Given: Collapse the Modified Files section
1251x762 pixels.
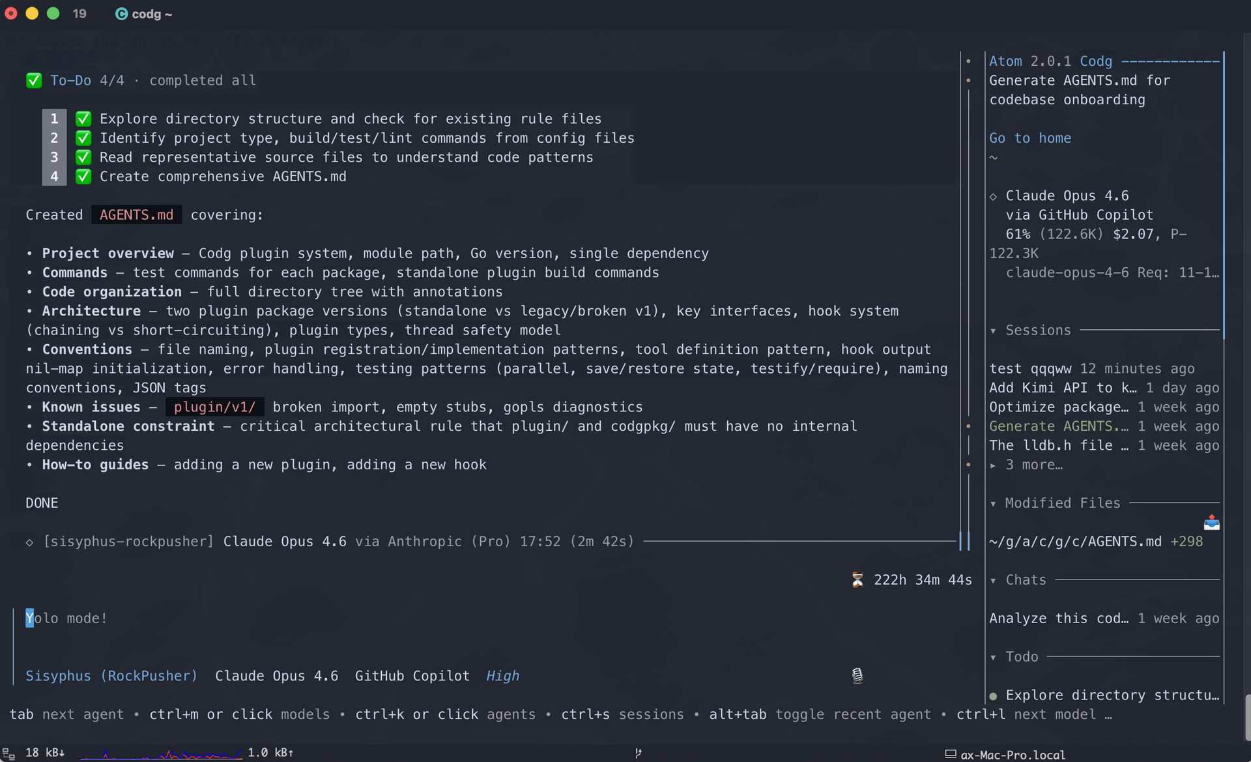Looking at the screenshot, I should pyautogui.click(x=993, y=504).
